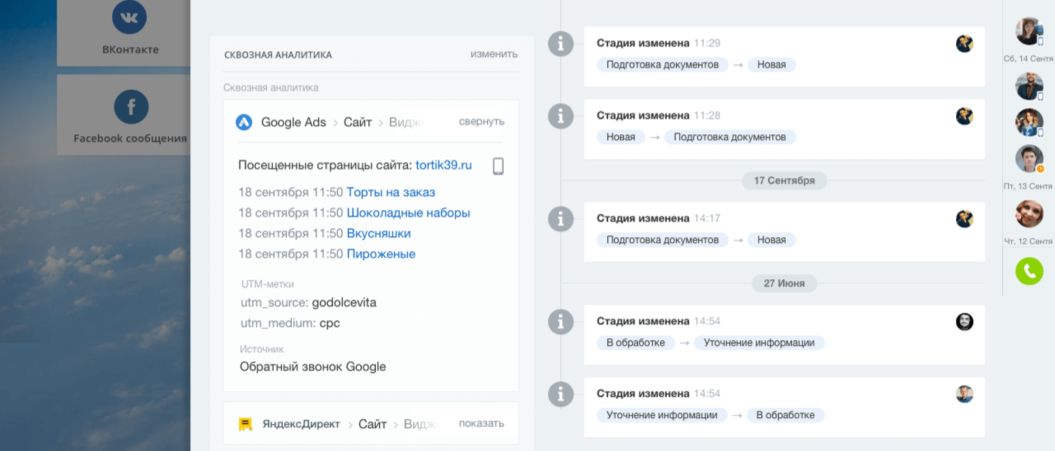1055x451 pixels.
Task: Select the top contact avatar in the sidebar
Action: click(1028, 31)
